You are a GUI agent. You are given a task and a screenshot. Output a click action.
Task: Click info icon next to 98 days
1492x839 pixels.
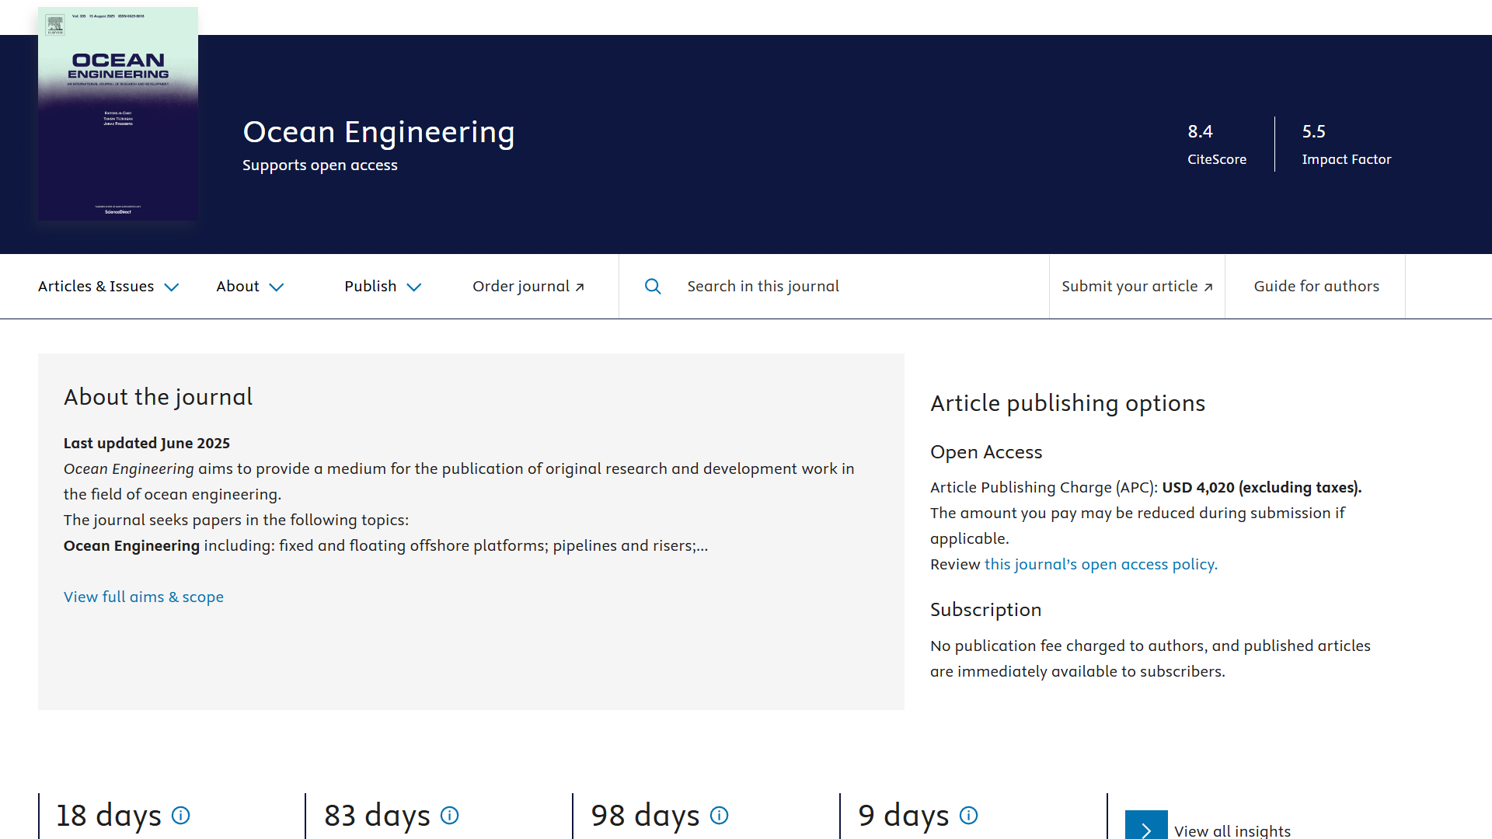point(719,815)
